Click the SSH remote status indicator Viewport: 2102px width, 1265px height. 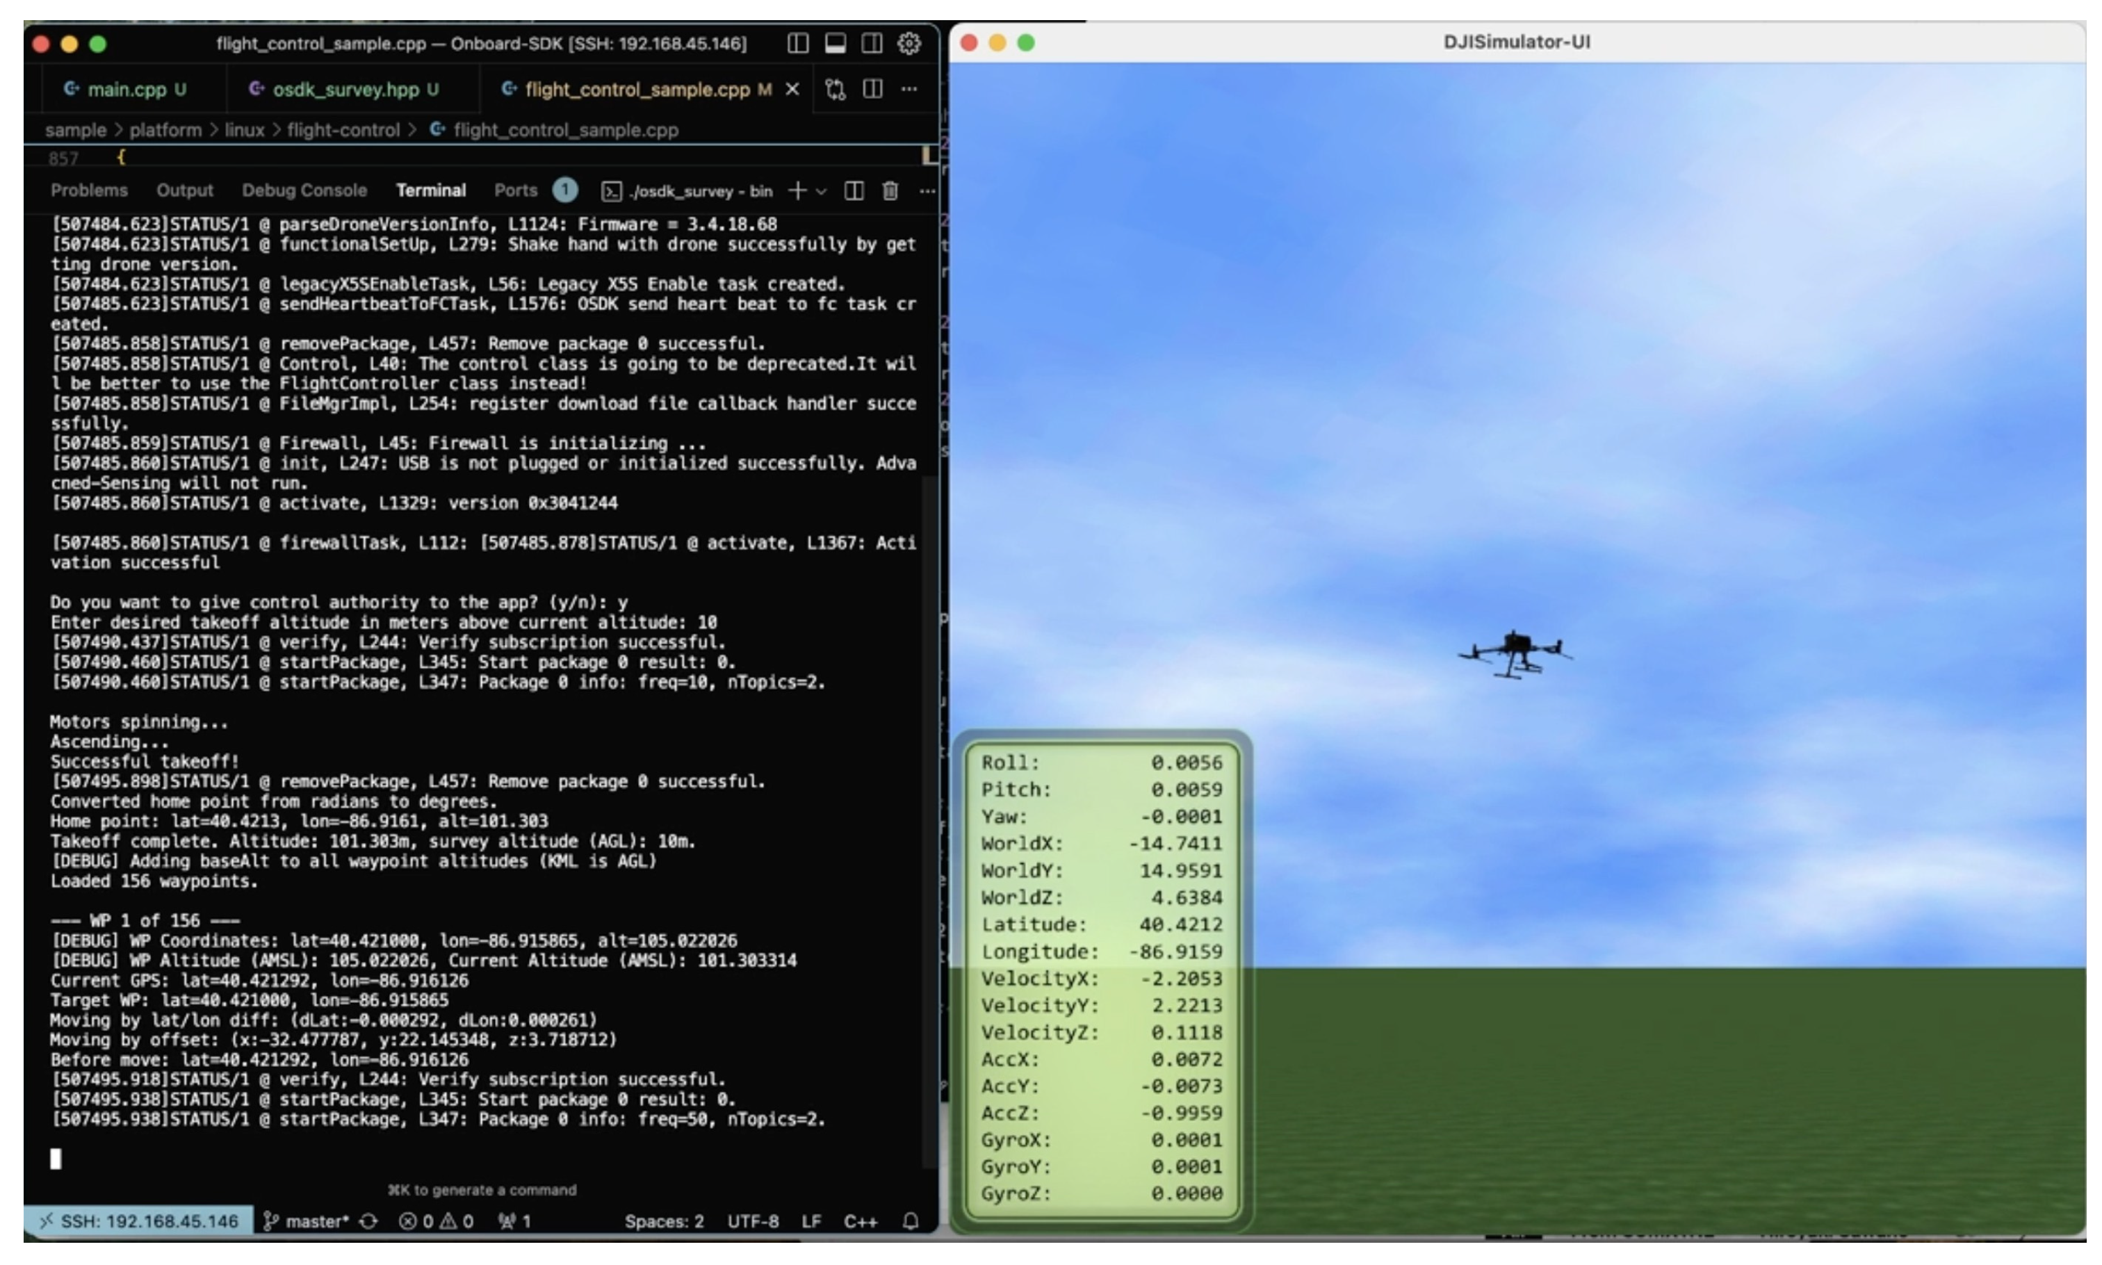pyautogui.click(x=138, y=1221)
